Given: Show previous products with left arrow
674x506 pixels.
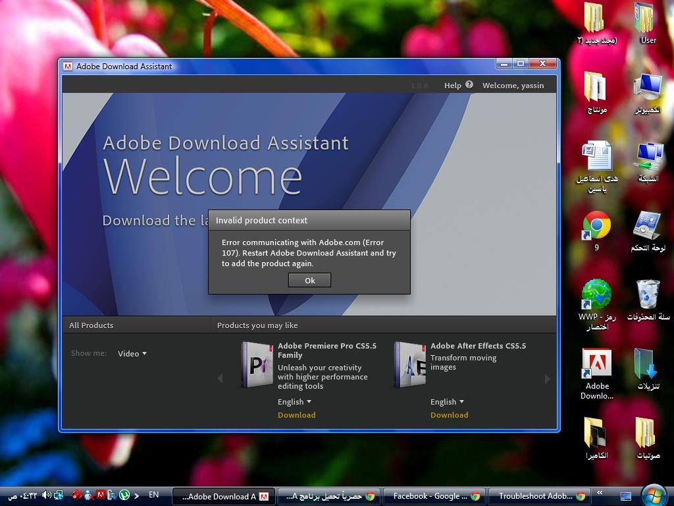Looking at the screenshot, I should pyautogui.click(x=220, y=379).
